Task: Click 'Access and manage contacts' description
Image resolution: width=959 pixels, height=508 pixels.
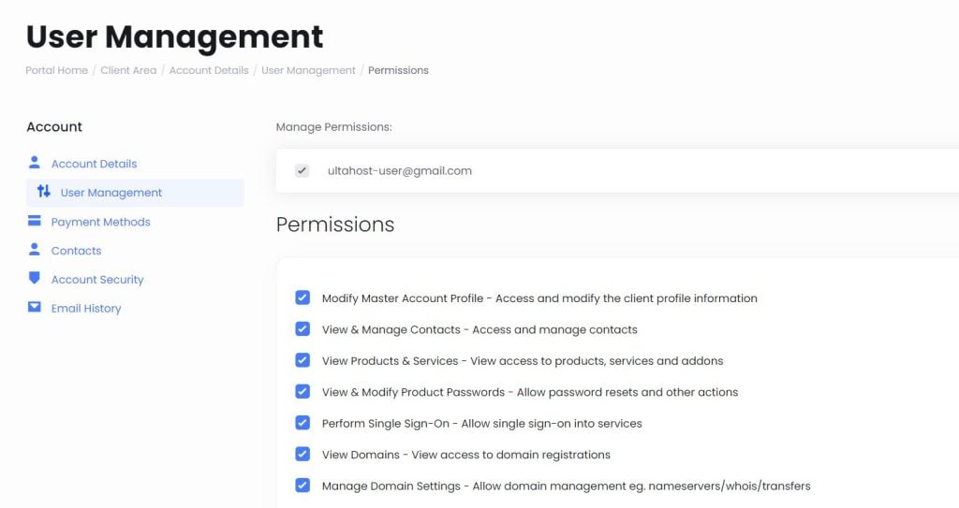Action: [x=554, y=330]
